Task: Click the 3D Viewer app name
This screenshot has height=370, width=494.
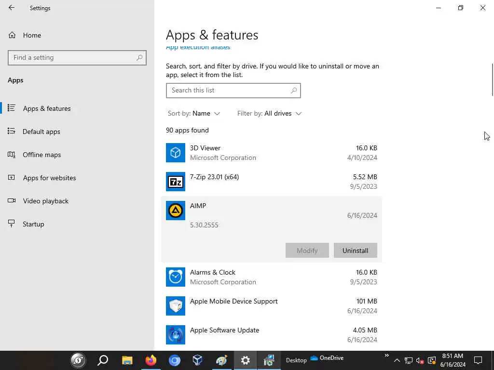Action: [205, 148]
